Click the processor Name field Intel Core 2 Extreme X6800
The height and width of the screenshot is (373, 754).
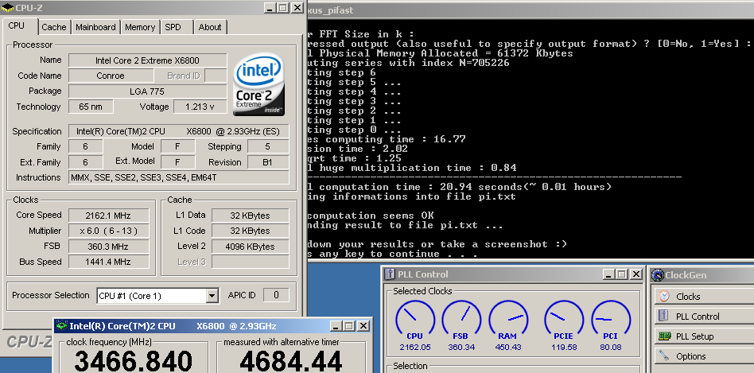point(148,60)
